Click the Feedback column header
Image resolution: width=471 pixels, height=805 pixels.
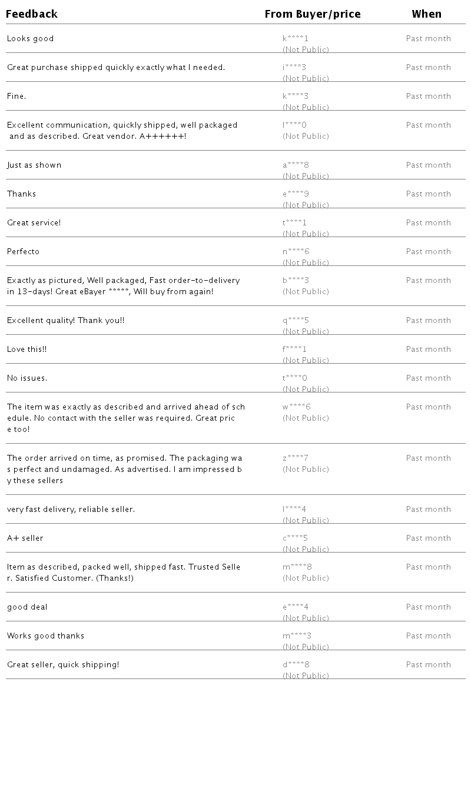point(32,14)
